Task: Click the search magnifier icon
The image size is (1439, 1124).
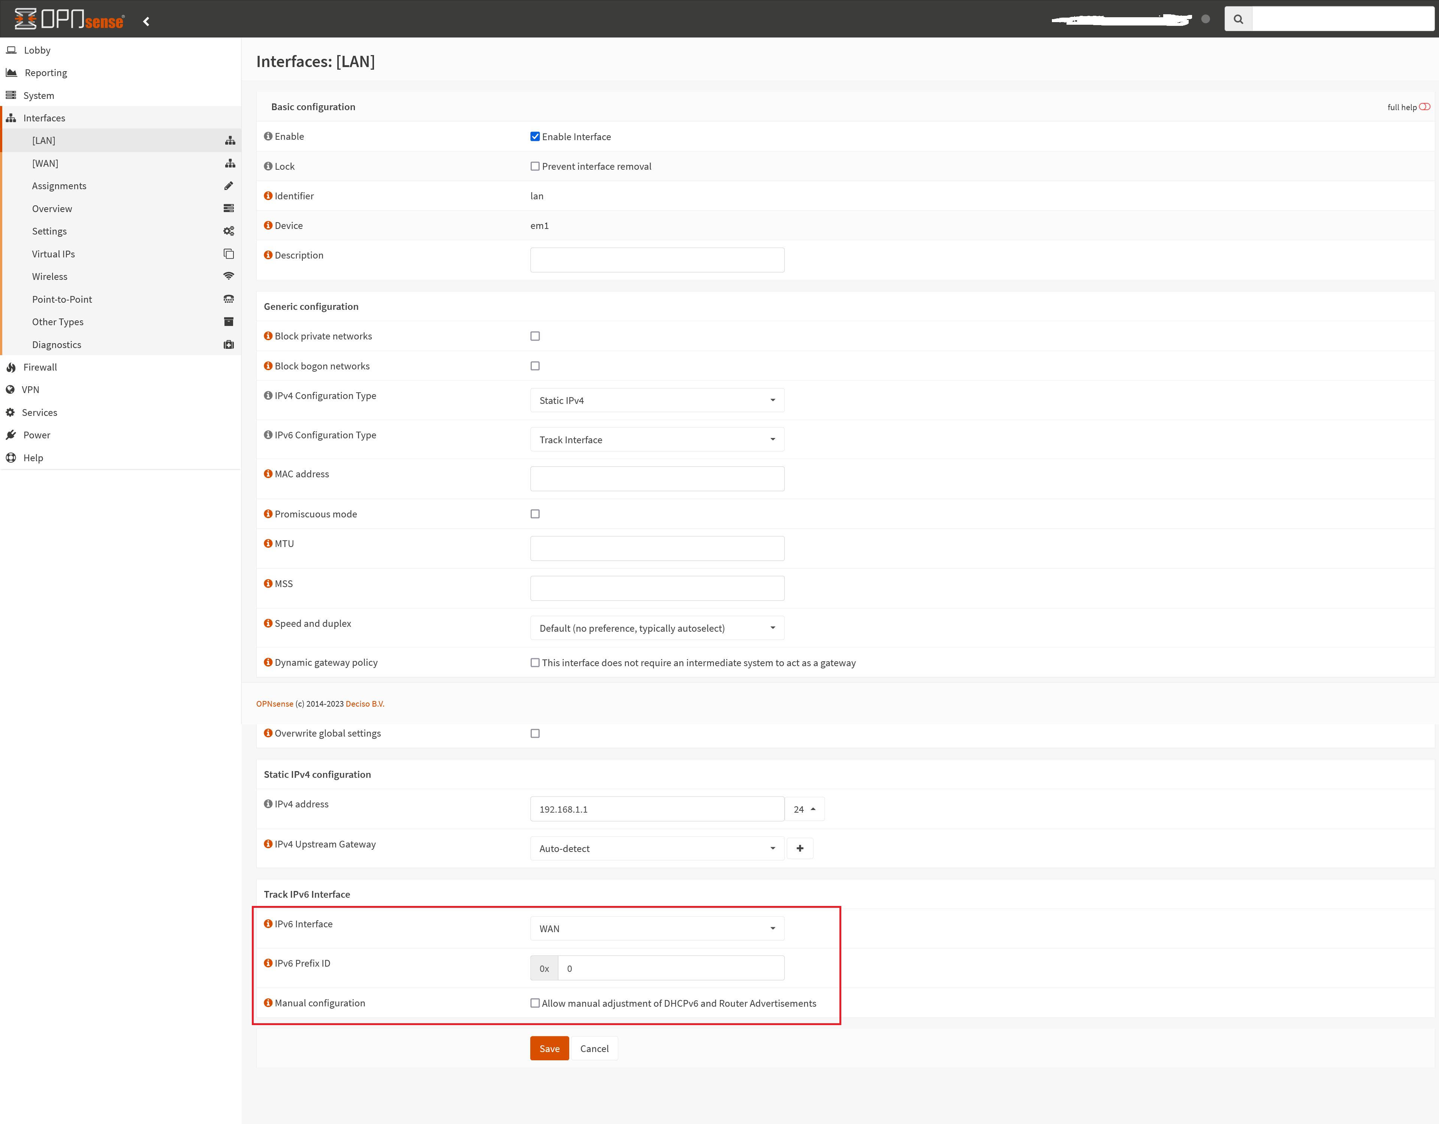Action: click(x=1238, y=19)
